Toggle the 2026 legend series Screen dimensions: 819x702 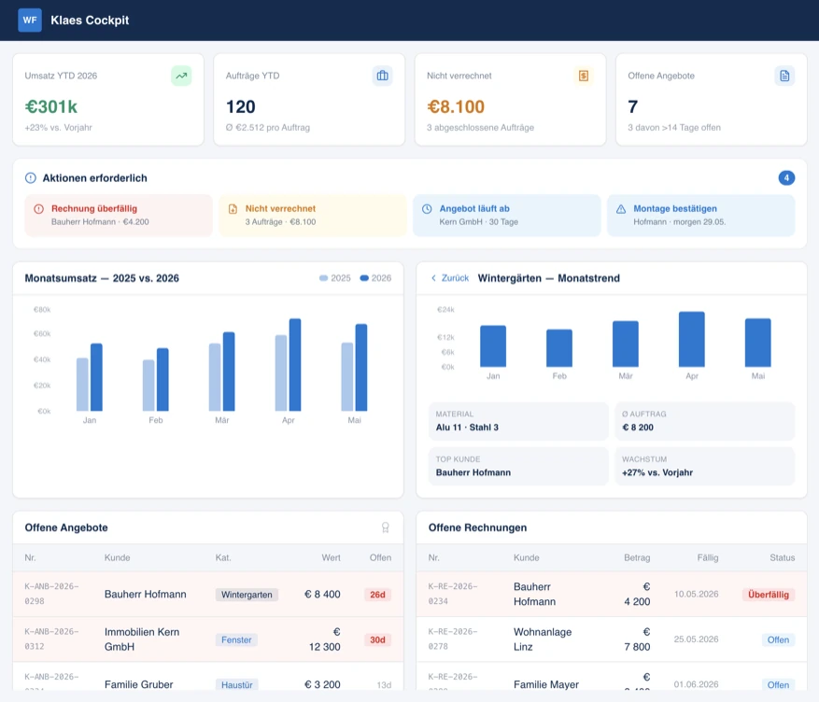point(375,278)
